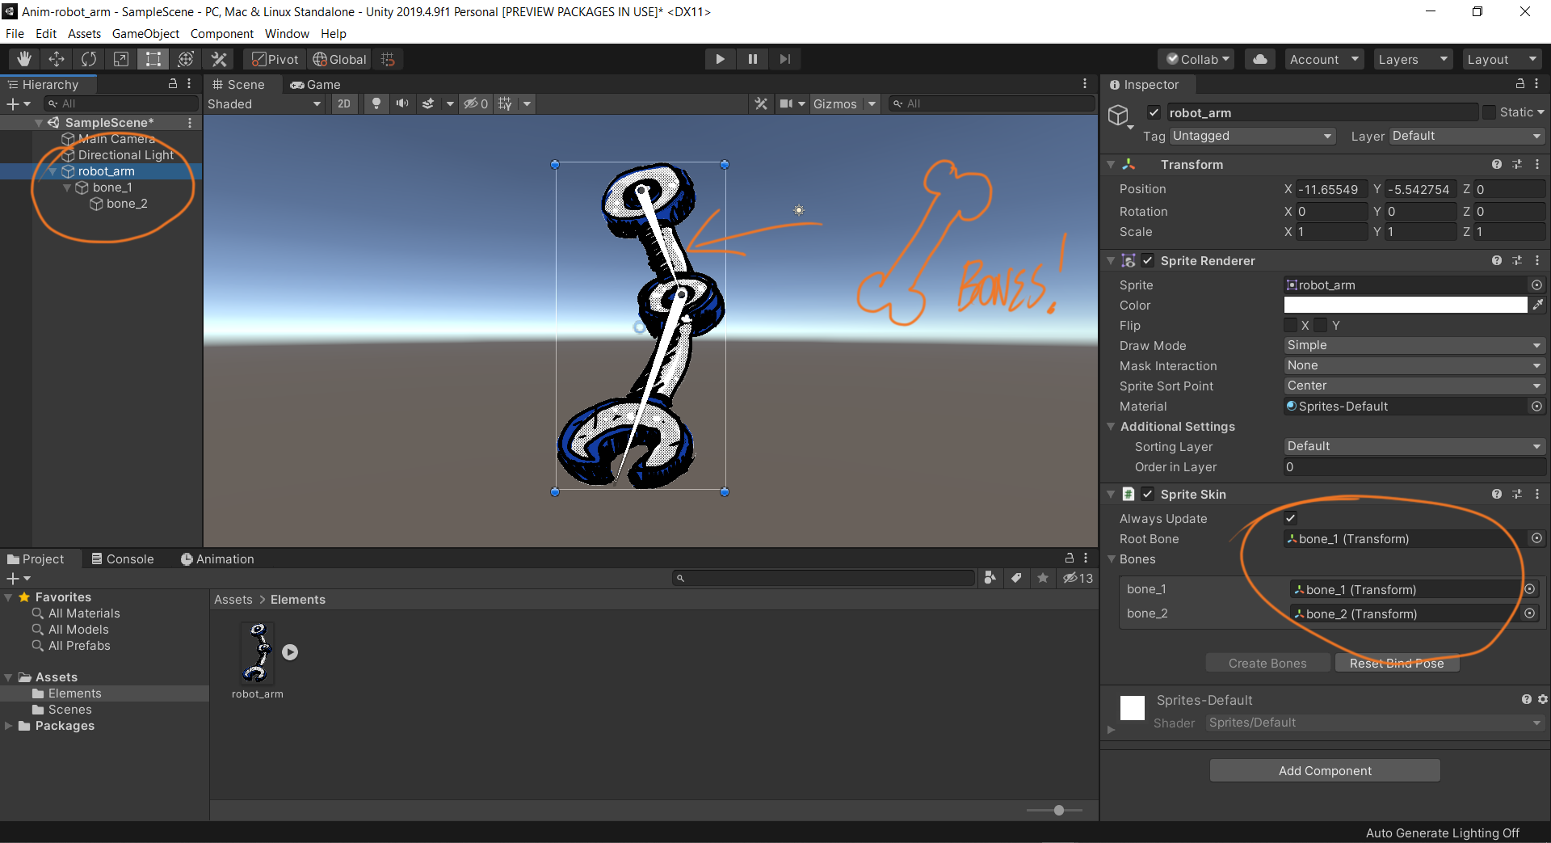Viewport: 1551px width, 843px height.
Task: Select the Hand tool in toolbar
Action: 24,59
